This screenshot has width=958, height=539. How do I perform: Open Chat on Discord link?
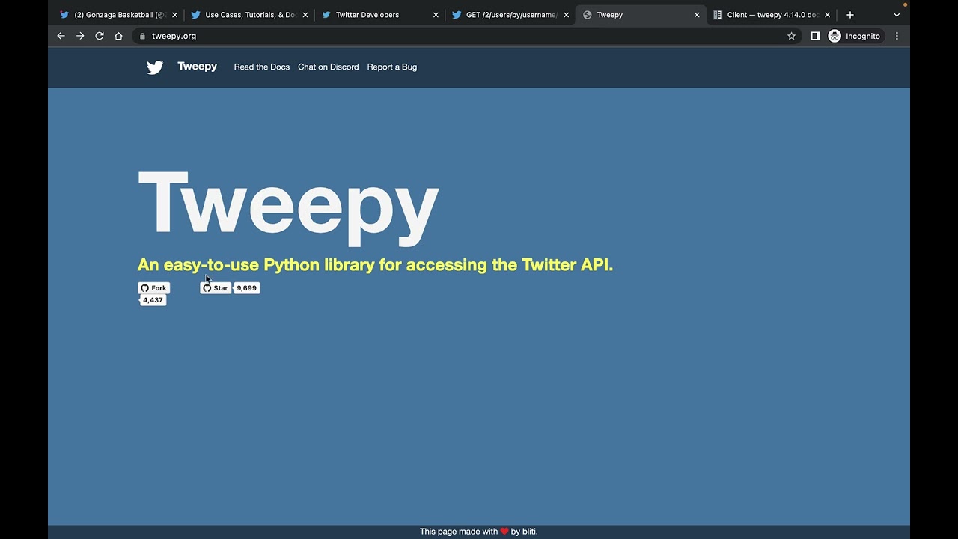[x=328, y=67]
